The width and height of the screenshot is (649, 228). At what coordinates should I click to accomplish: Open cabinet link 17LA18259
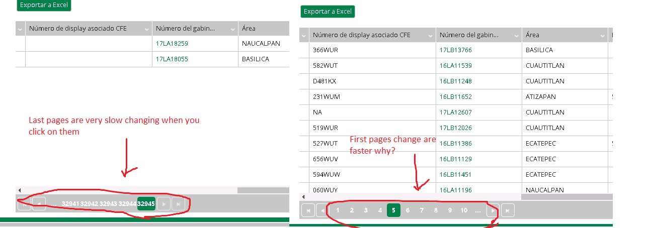click(172, 44)
